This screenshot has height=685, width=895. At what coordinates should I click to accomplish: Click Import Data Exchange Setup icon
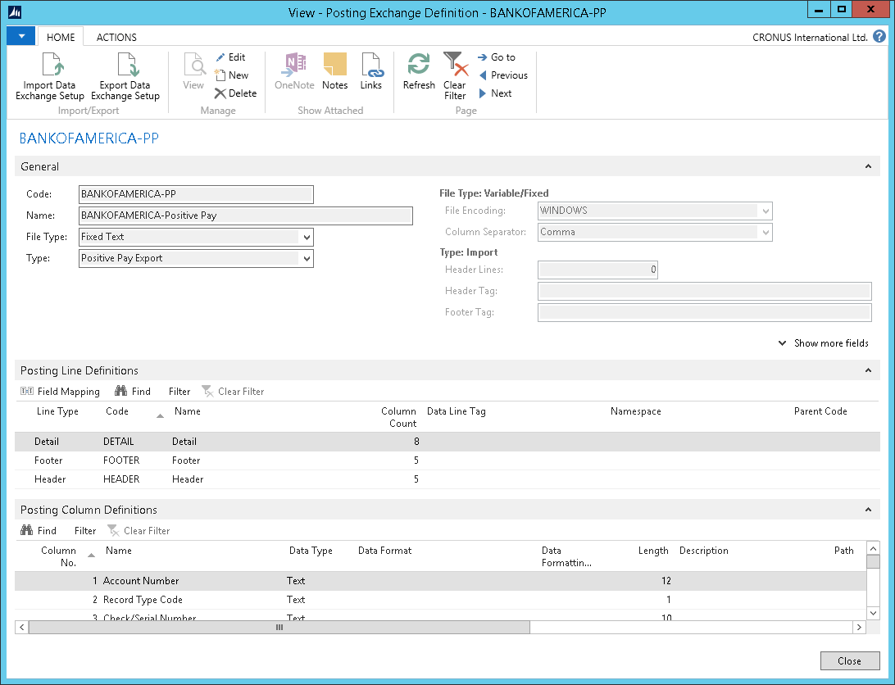pos(52,64)
